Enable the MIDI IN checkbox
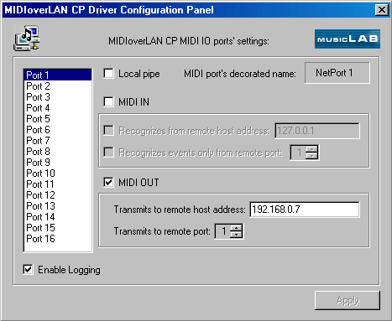Image resolution: width=392 pixels, height=321 pixels. [x=108, y=101]
